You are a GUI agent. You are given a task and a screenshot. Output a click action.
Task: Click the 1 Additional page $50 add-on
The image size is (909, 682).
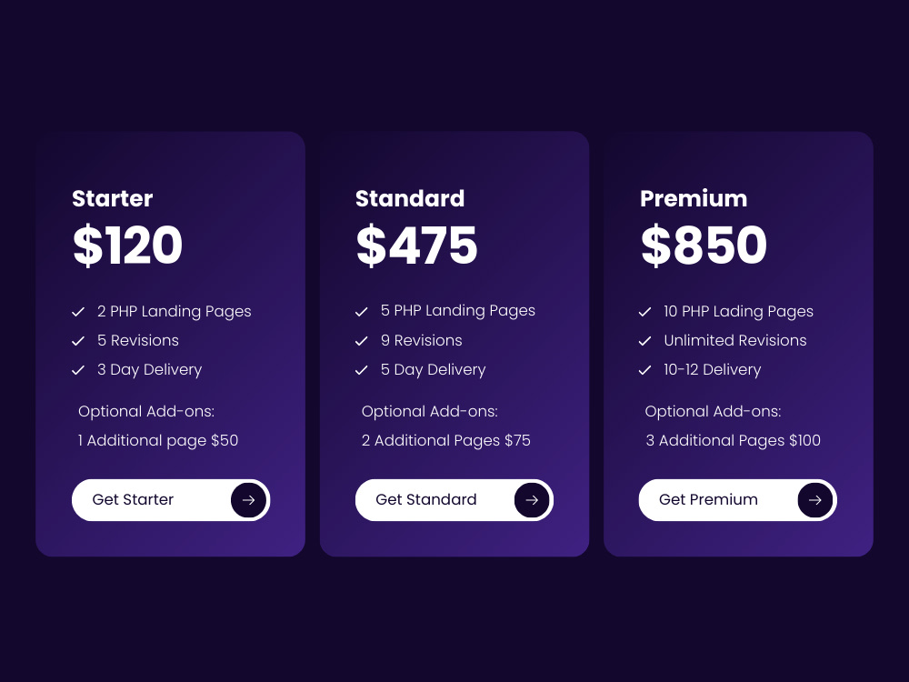click(158, 441)
